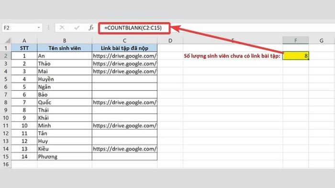Select the cell containing Bảo
335x188 pixels.
[65, 94]
